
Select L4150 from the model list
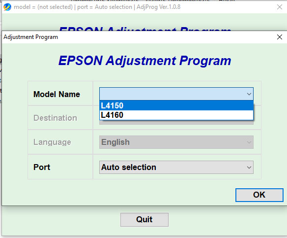[x=176, y=105]
